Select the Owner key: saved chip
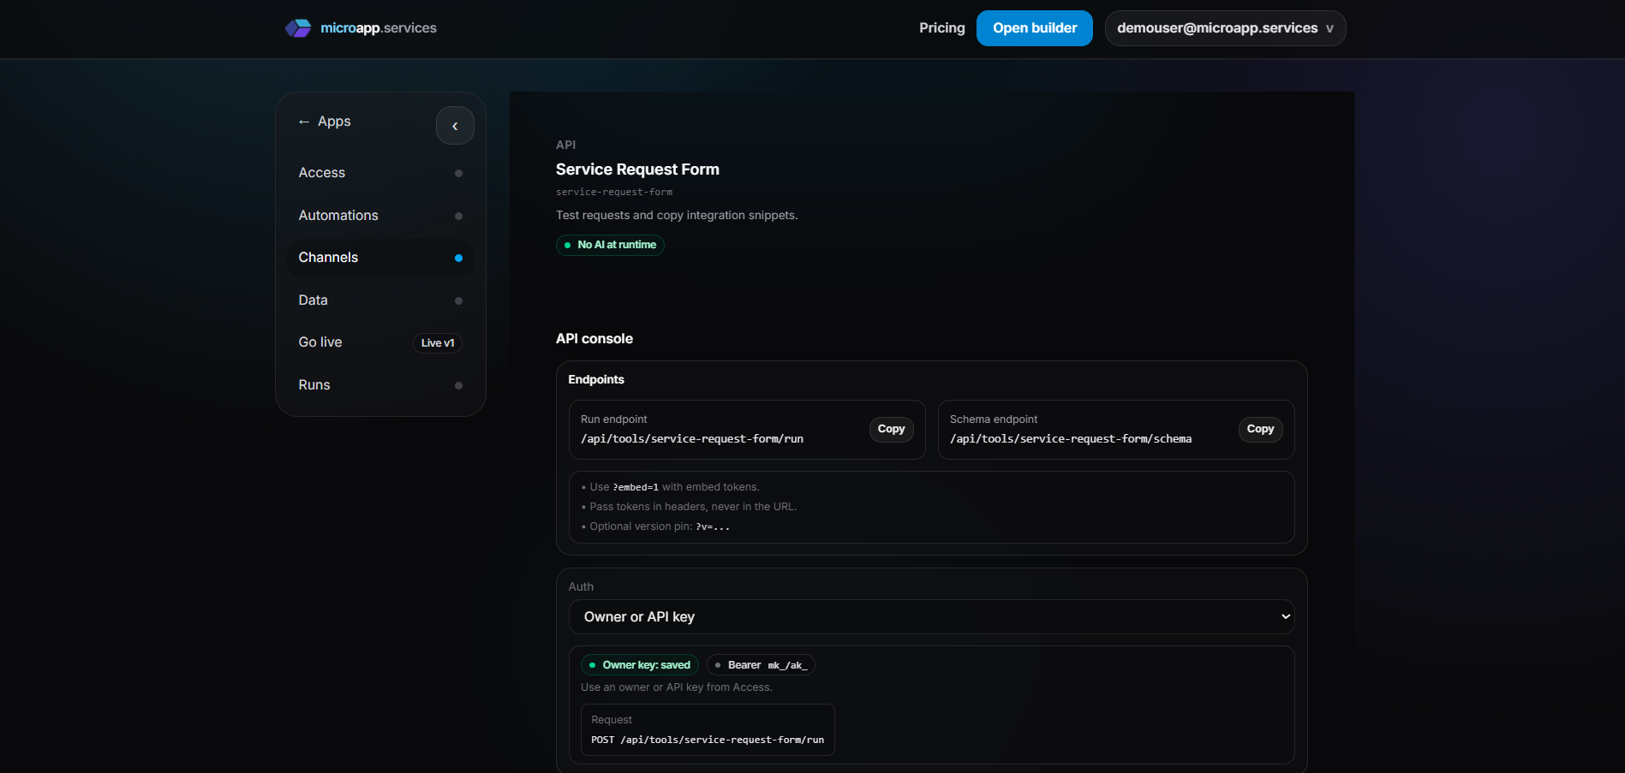Screen dimensions: 1625x773 (639, 664)
